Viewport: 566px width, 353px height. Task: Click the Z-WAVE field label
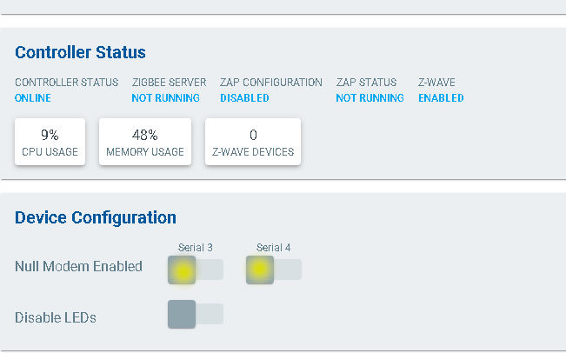pyautogui.click(x=436, y=83)
